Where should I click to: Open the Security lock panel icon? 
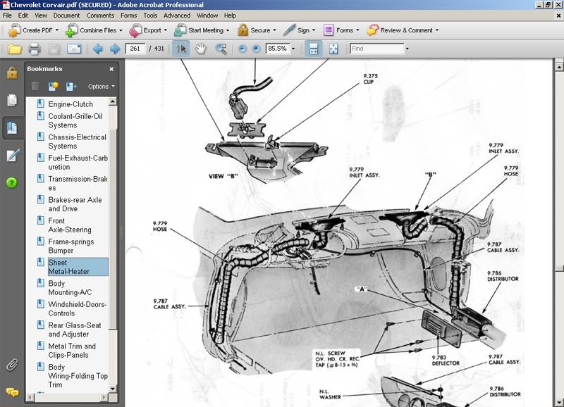(12, 73)
